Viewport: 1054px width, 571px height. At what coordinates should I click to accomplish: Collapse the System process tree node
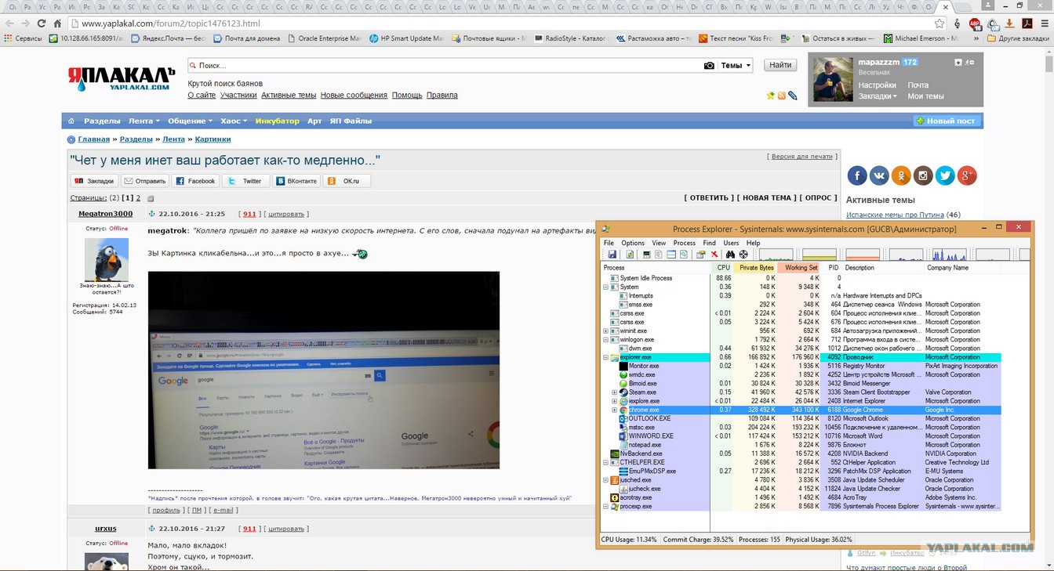pos(605,287)
